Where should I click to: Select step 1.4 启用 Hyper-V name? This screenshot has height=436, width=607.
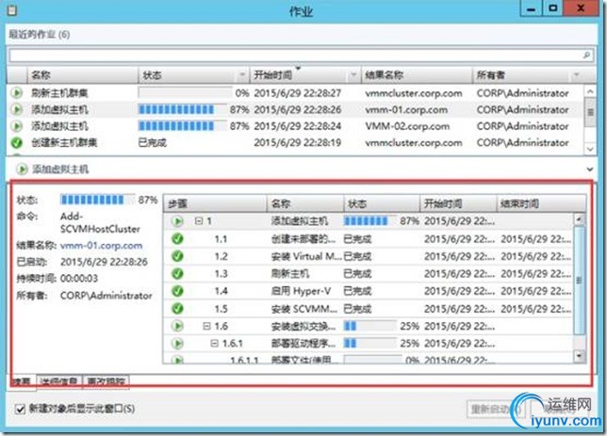coord(301,291)
